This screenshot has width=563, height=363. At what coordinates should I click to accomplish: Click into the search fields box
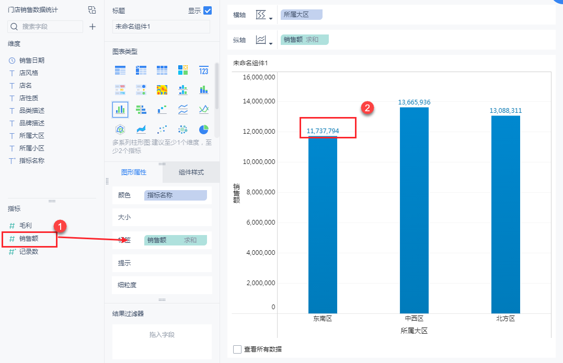(x=45, y=27)
